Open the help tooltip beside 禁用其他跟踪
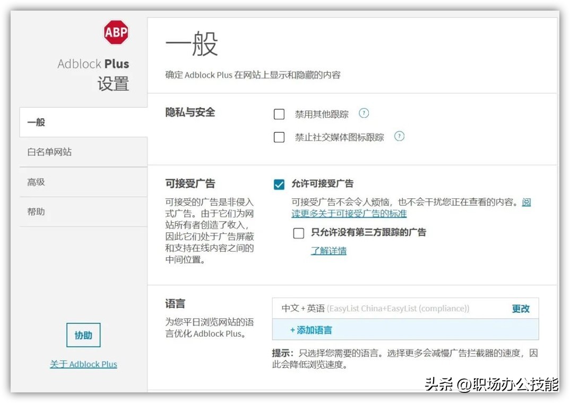The width and height of the screenshot is (570, 403). tap(364, 113)
